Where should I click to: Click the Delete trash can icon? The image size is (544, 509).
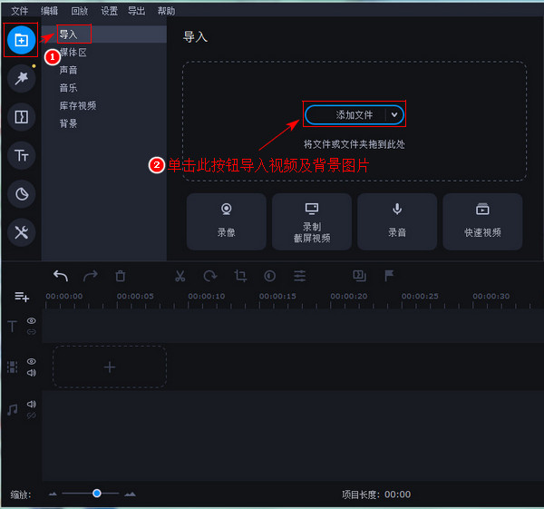click(121, 276)
